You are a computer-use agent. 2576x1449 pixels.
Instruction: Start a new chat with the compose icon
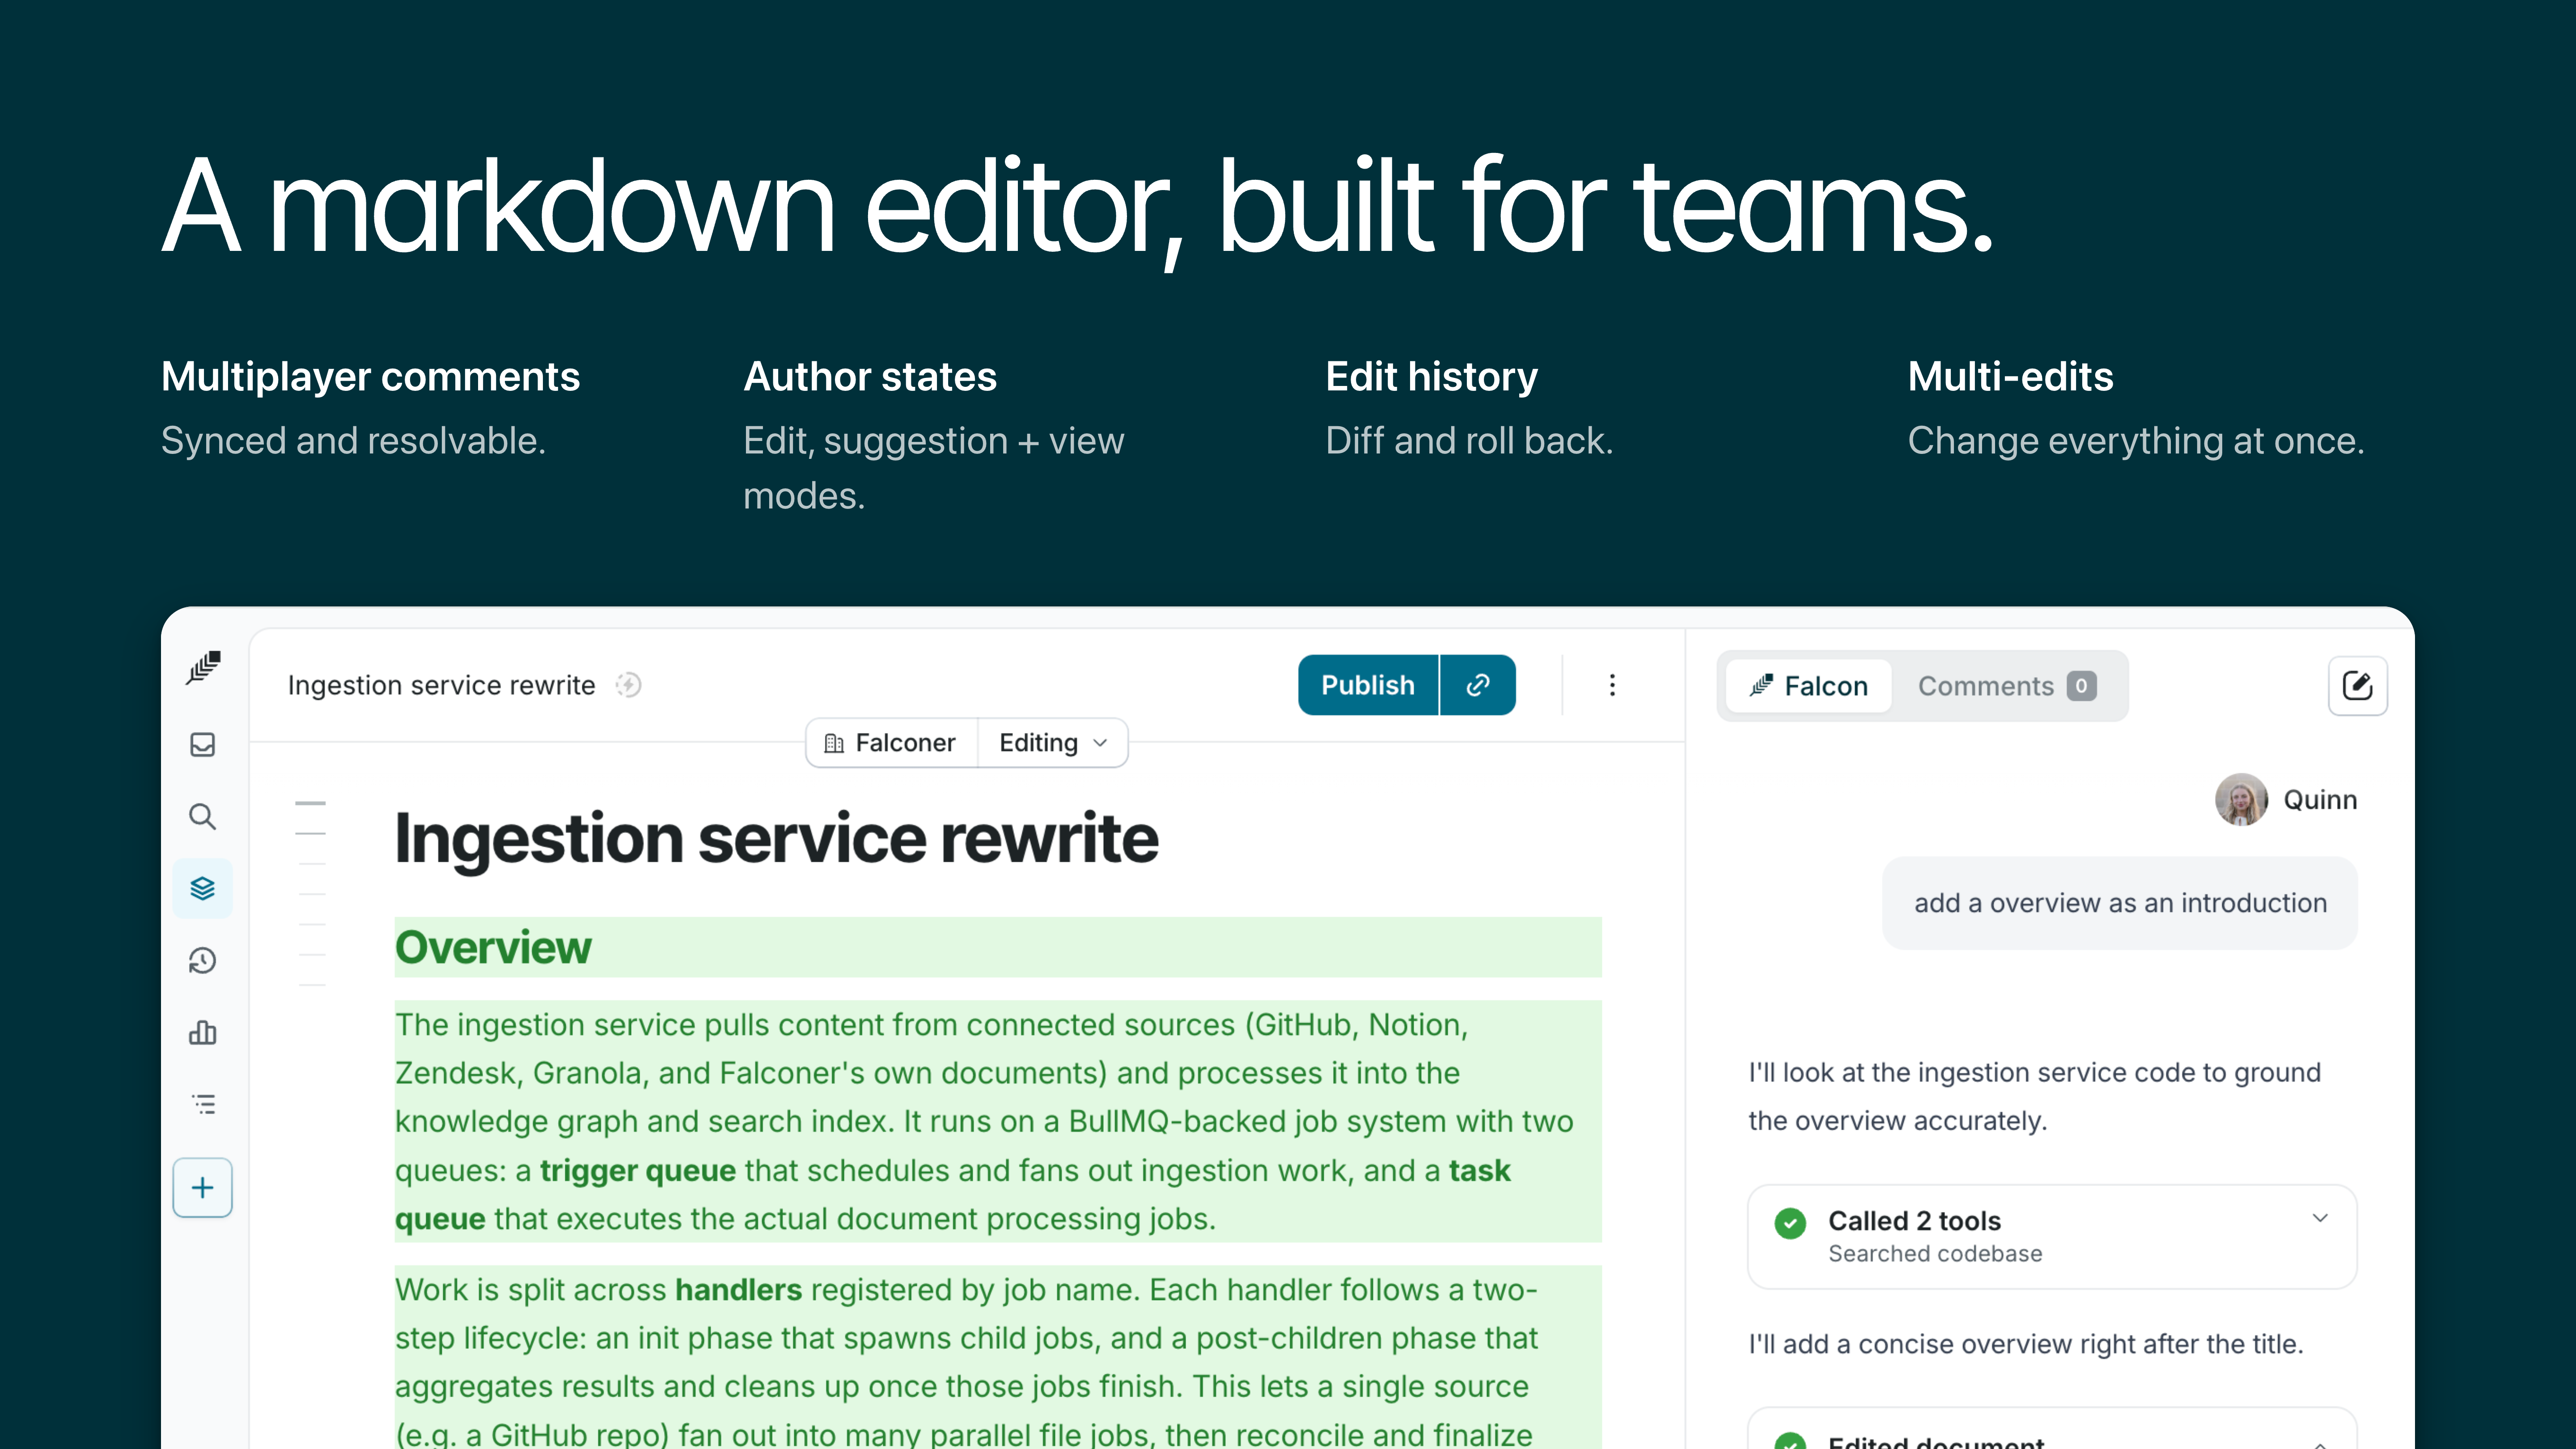point(2358,686)
